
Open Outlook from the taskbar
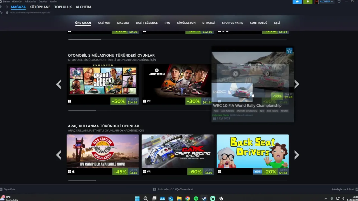pyautogui.click(x=171, y=198)
